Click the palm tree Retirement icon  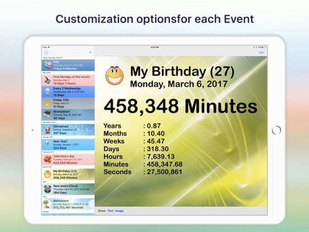46,204
